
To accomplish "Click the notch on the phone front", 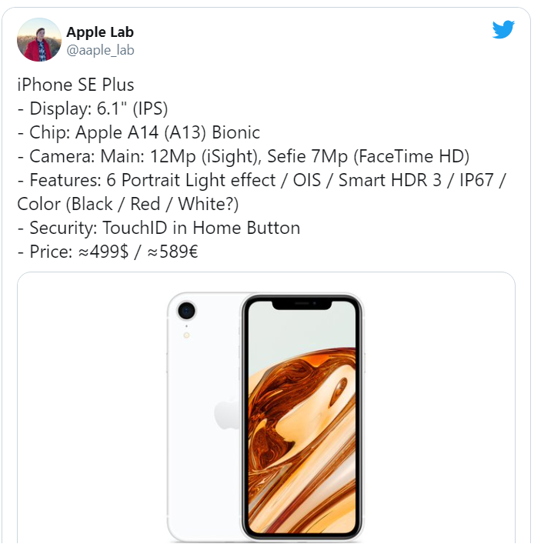I will tap(302, 305).
